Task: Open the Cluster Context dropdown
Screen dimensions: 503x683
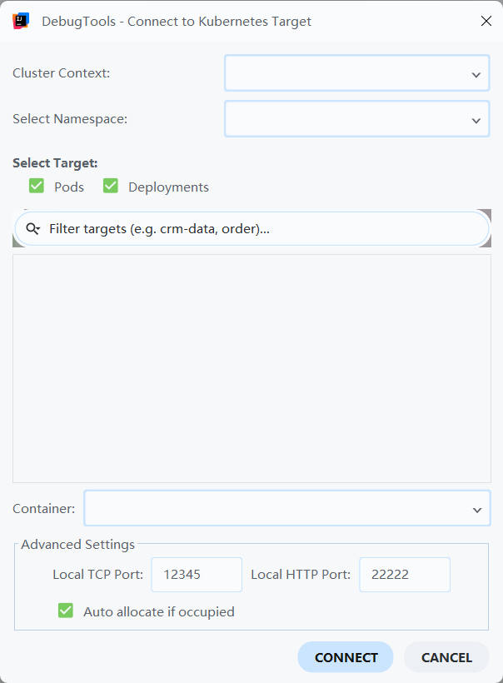Action: coord(357,73)
